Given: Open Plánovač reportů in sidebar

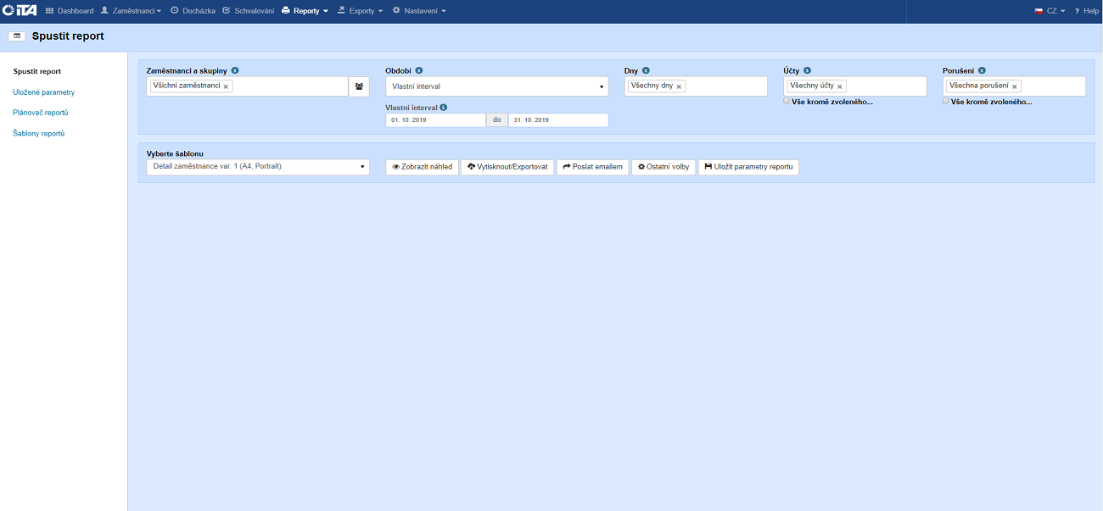Looking at the screenshot, I should (41, 113).
